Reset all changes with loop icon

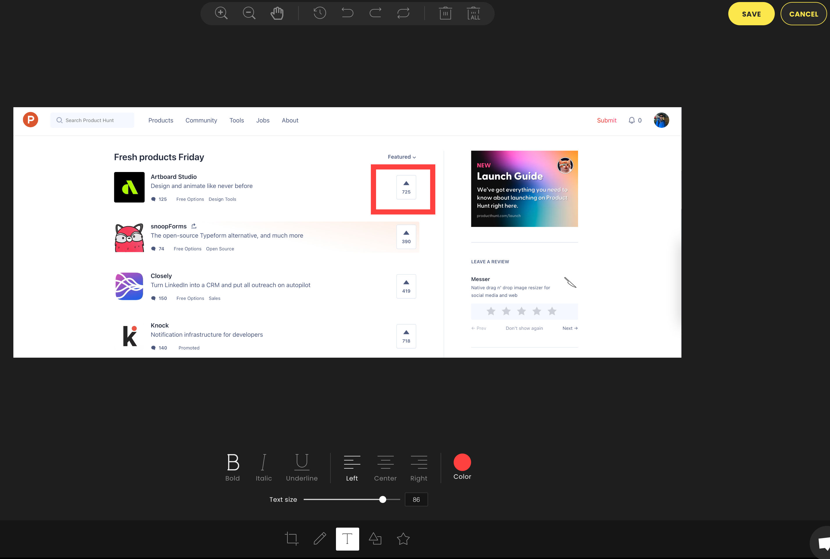[x=403, y=13]
